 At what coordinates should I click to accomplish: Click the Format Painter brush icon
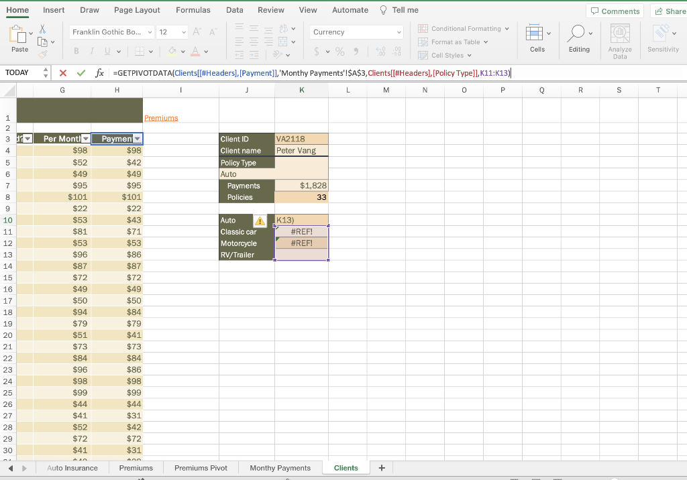click(42, 55)
